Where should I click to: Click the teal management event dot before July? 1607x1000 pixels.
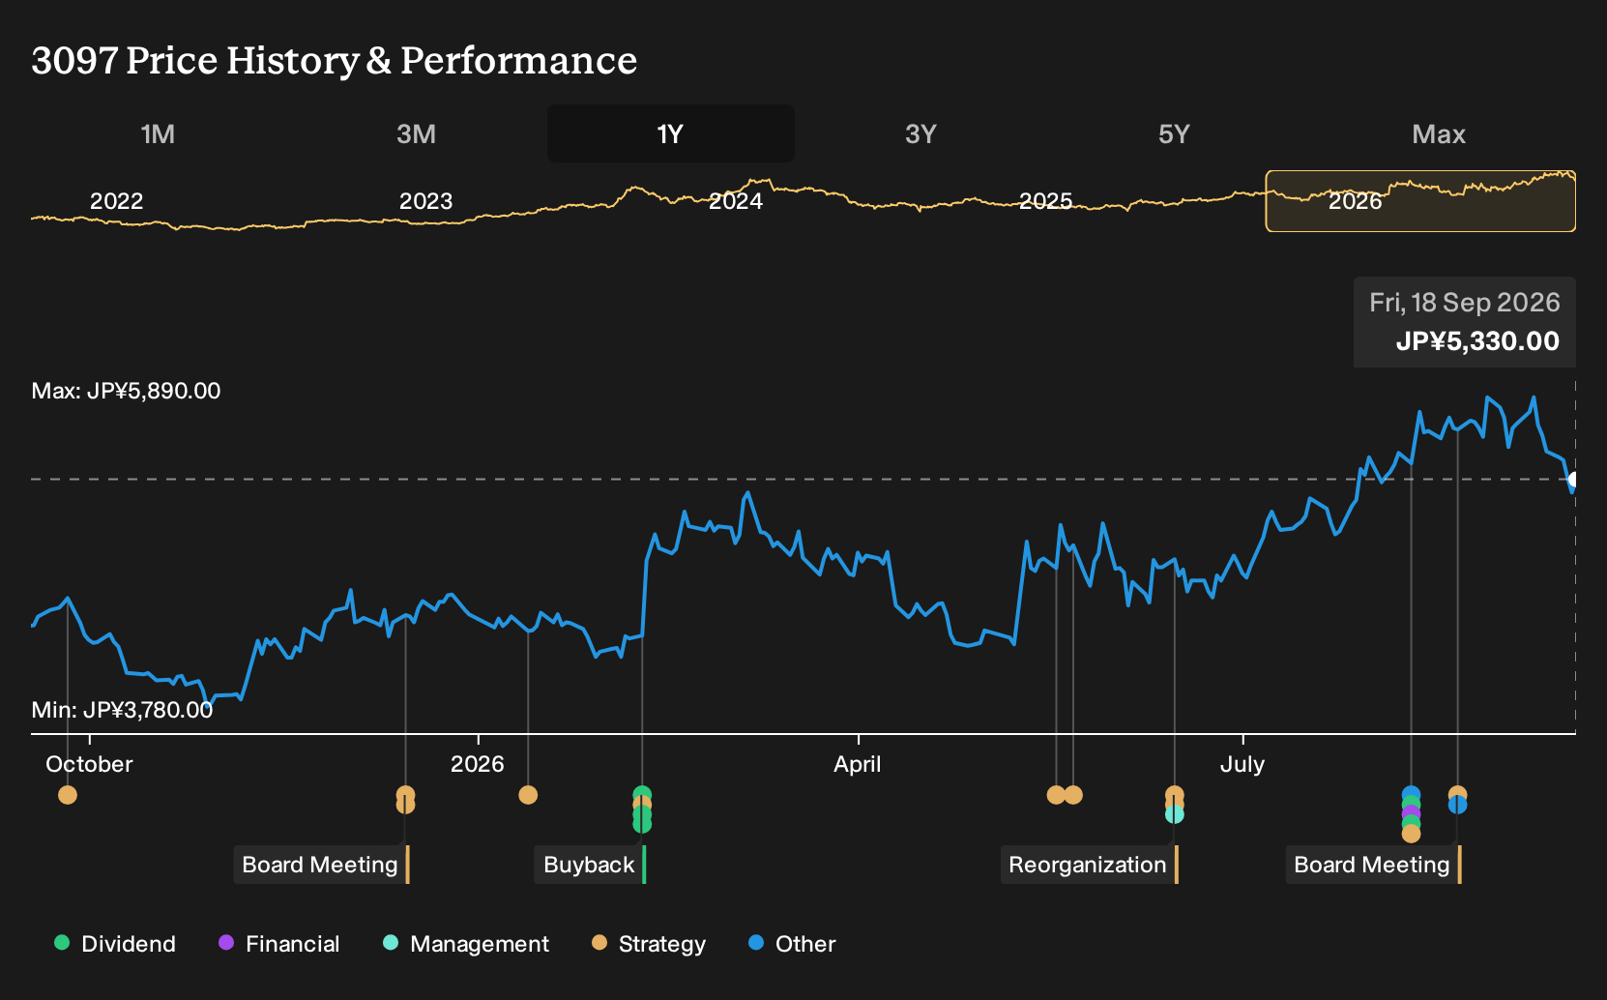pos(1175,814)
